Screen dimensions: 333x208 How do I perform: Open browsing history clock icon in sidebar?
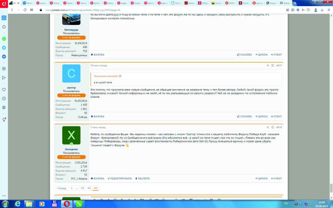(x=4, y=98)
